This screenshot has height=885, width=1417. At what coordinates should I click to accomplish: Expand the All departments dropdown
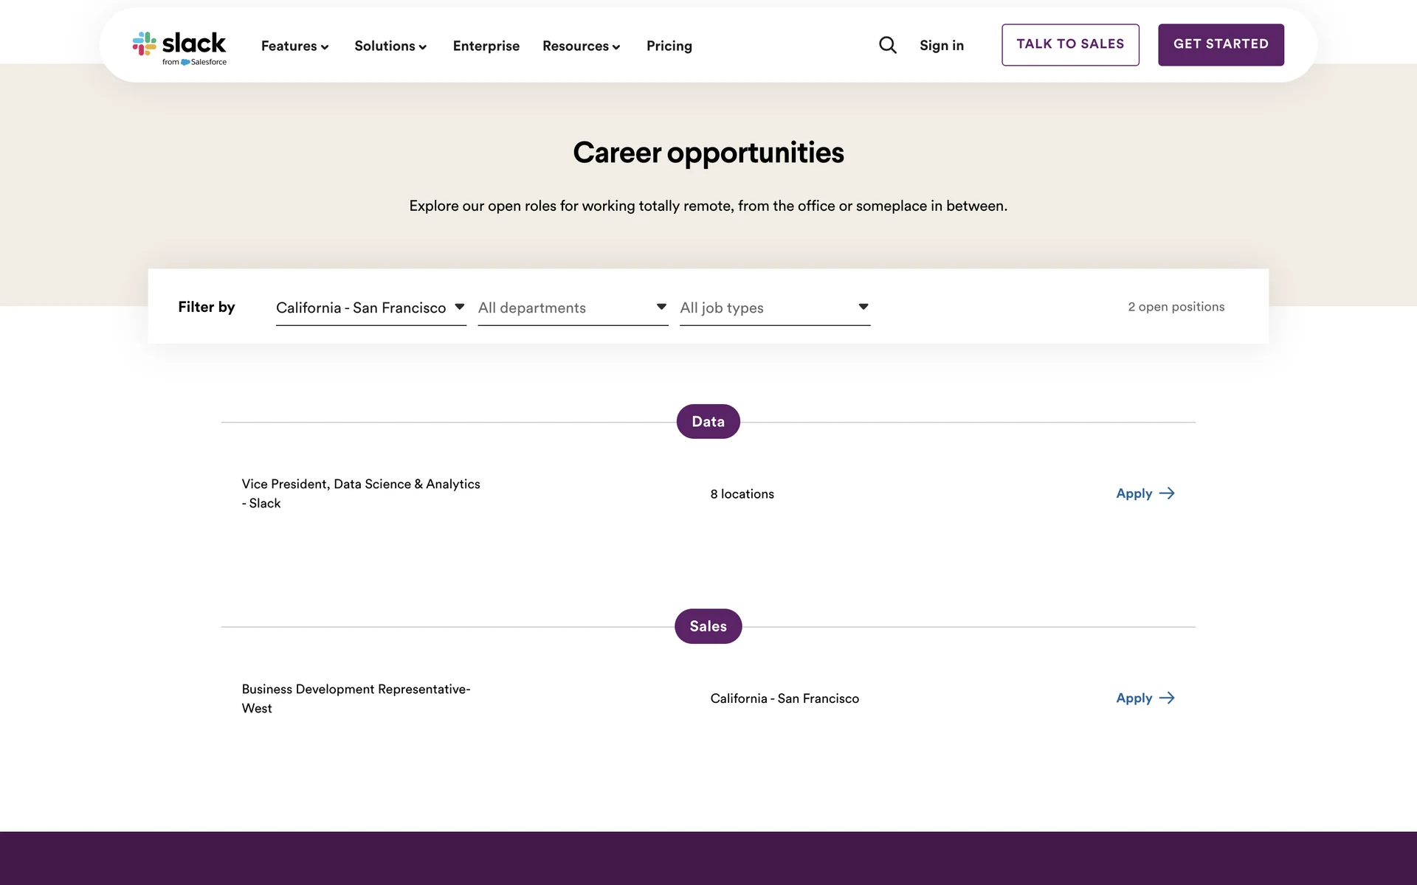[572, 308]
